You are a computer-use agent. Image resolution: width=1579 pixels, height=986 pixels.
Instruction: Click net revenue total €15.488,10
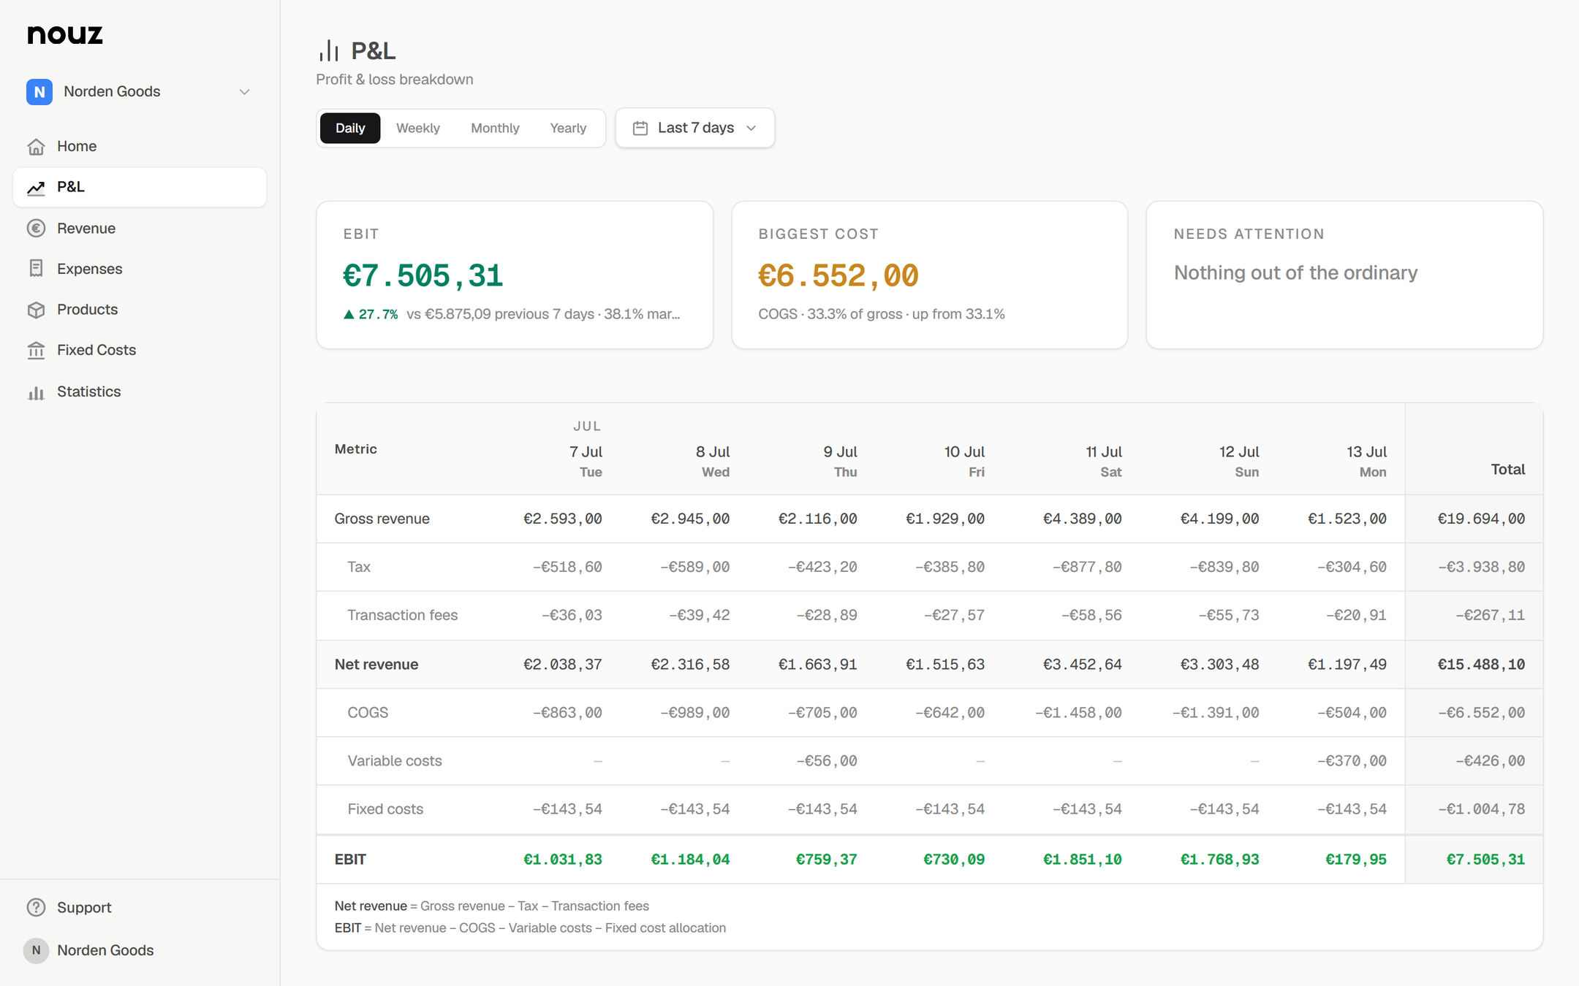click(x=1481, y=665)
